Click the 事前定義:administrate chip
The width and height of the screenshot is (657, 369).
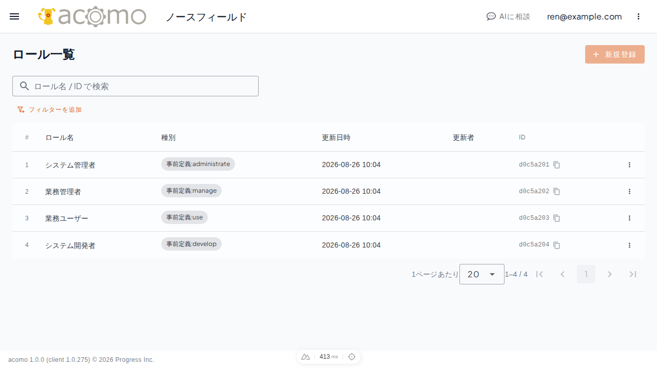click(198, 164)
